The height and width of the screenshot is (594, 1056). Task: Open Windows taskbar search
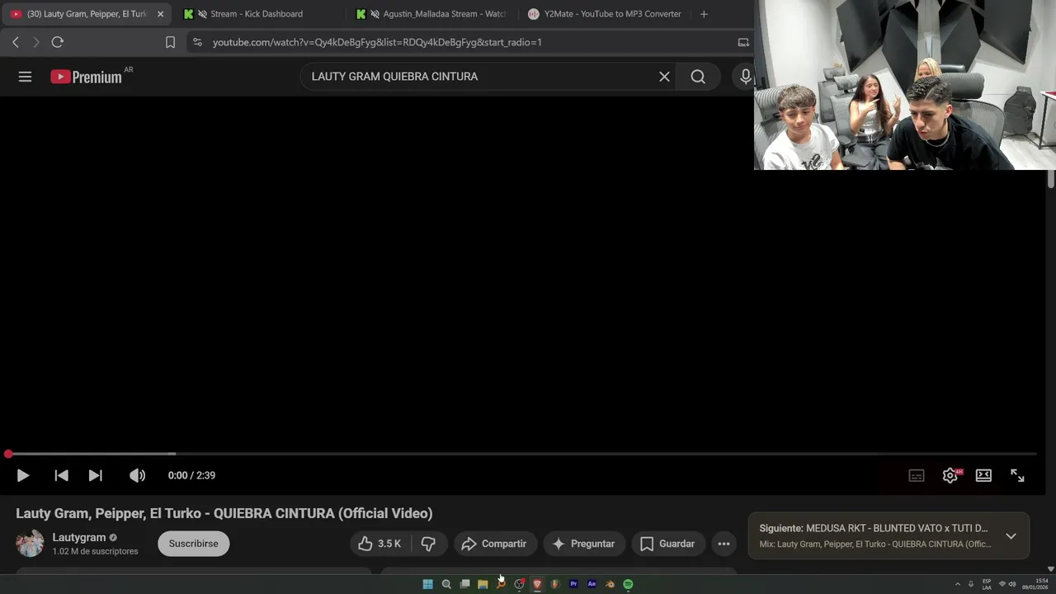click(446, 584)
